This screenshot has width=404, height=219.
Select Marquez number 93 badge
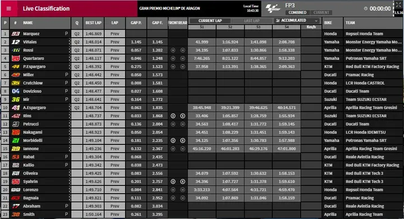[x=16, y=34]
